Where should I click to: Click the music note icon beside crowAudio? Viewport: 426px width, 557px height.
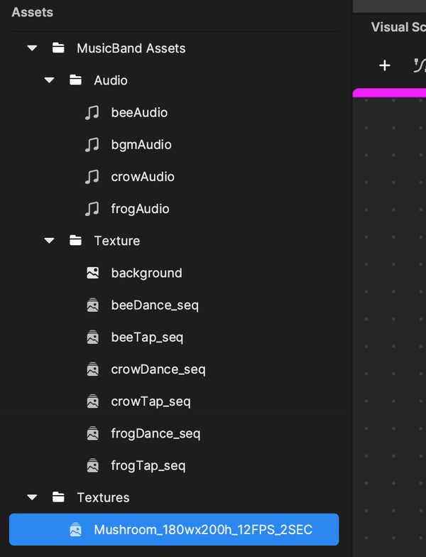point(92,177)
